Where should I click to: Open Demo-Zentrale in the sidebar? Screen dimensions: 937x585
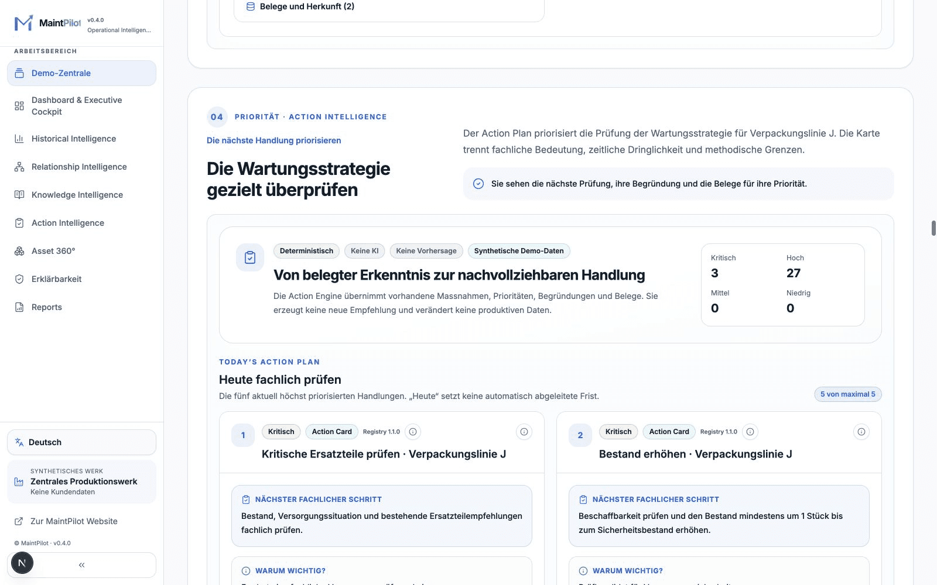pyautogui.click(x=81, y=73)
